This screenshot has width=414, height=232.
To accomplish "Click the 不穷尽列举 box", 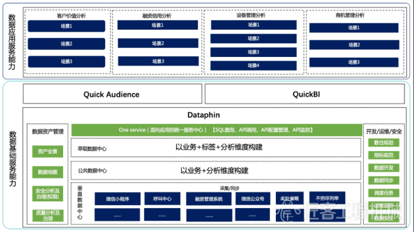I will [x=327, y=198].
